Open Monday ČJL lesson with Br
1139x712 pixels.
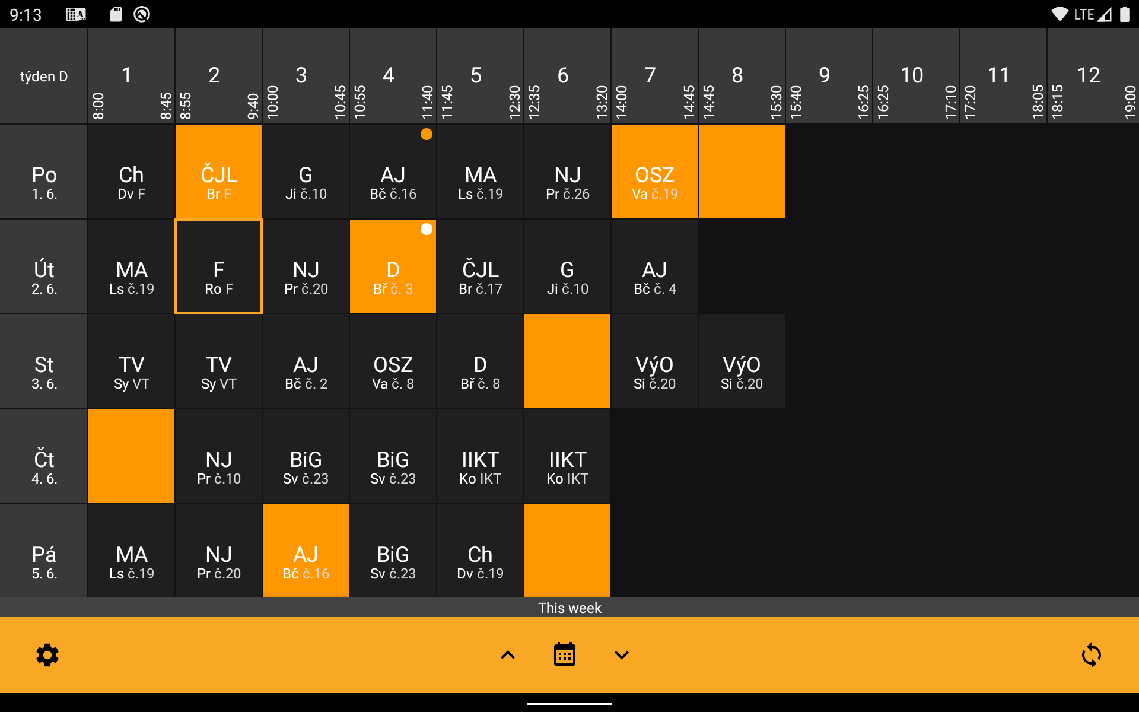pyautogui.click(x=218, y=171)
